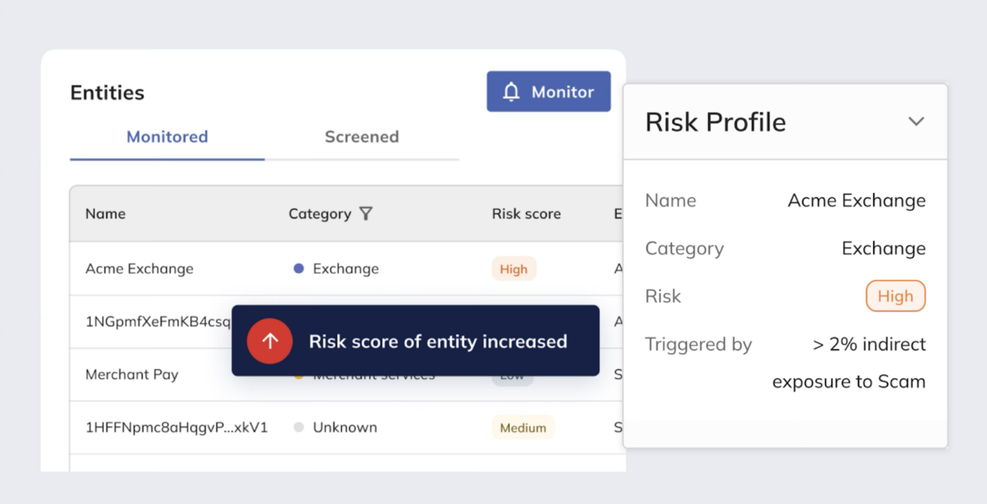The height and width of the screenshot is (504, 987).
Task: Collapse the Risk Profile panel chevron
Action: click(x=916, y=122)
